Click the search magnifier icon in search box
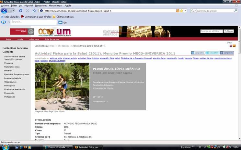This screenshot has width=241, height=150. (235, 11)
